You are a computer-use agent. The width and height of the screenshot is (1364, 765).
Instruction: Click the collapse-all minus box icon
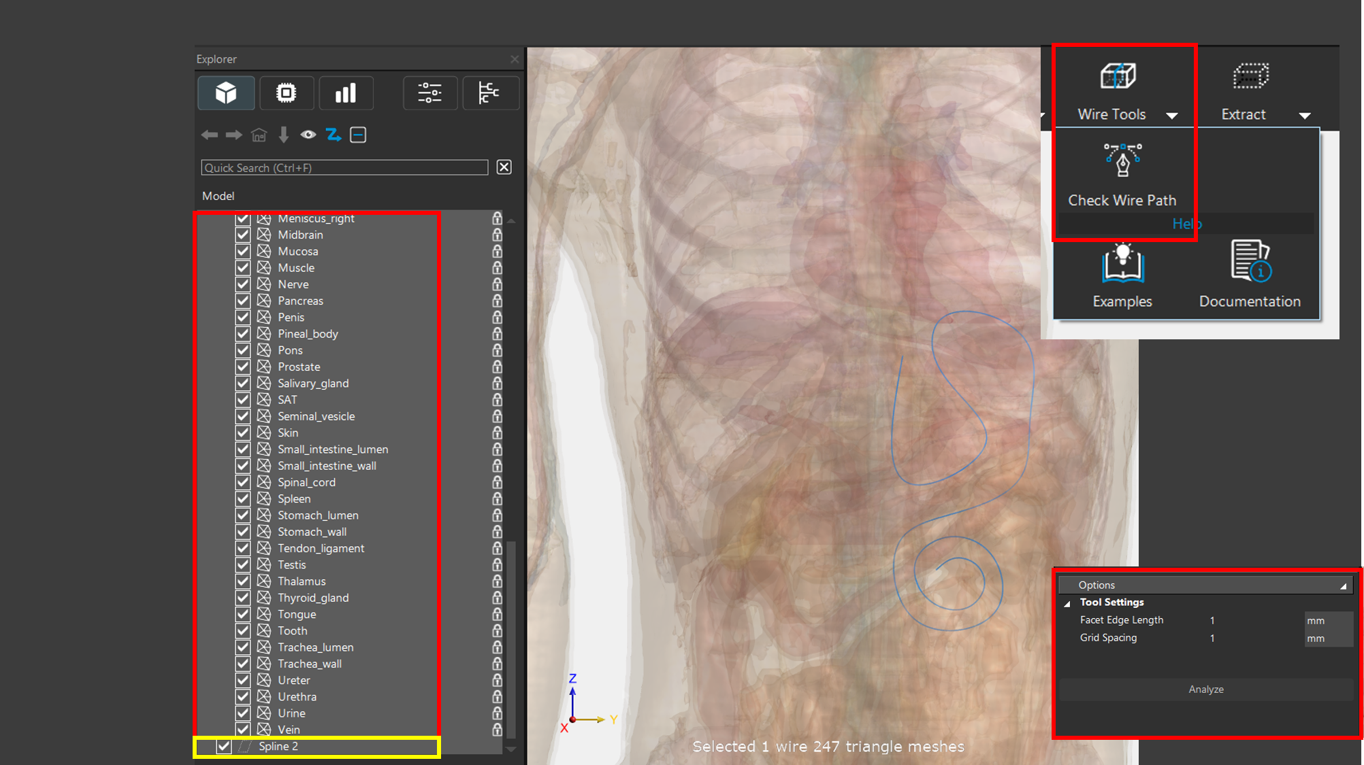pyautogui.click(x=358, y=135)
